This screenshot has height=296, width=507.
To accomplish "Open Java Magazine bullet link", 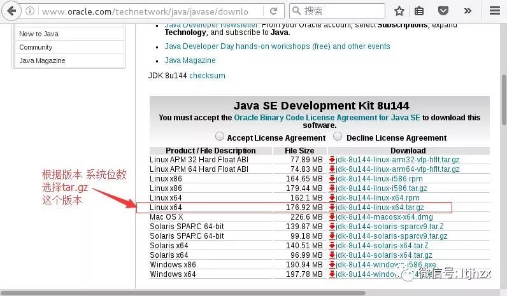I will 190,60.
